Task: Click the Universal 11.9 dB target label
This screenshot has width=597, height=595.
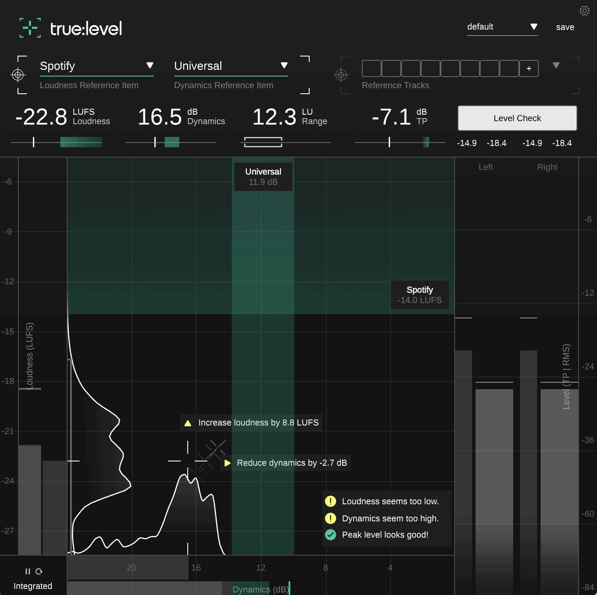Action: click(x=263, y=177)
